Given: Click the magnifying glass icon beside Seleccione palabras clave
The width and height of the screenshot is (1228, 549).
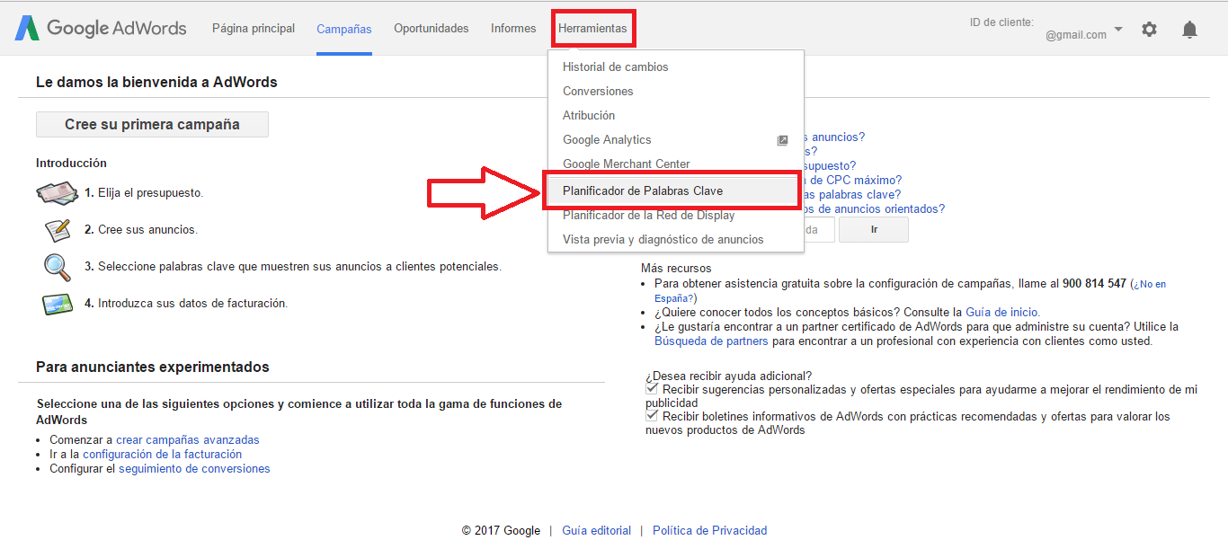Looking at the screenshot, I should [x=57, y=267].
